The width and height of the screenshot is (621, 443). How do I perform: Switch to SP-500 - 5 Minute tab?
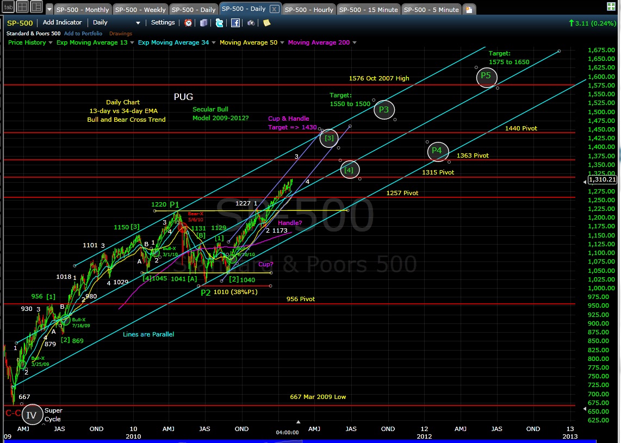coord(431,9)
